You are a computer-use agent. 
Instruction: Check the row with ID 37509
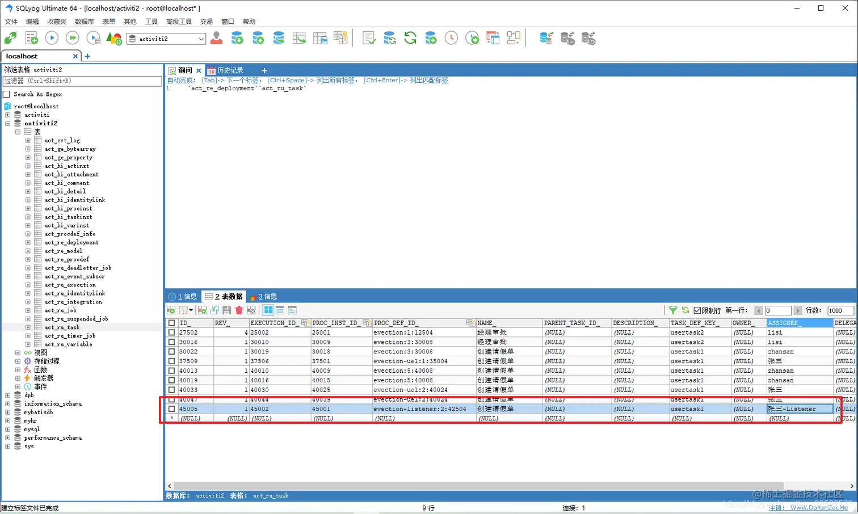pyautogui.click(x=171, y=361)
